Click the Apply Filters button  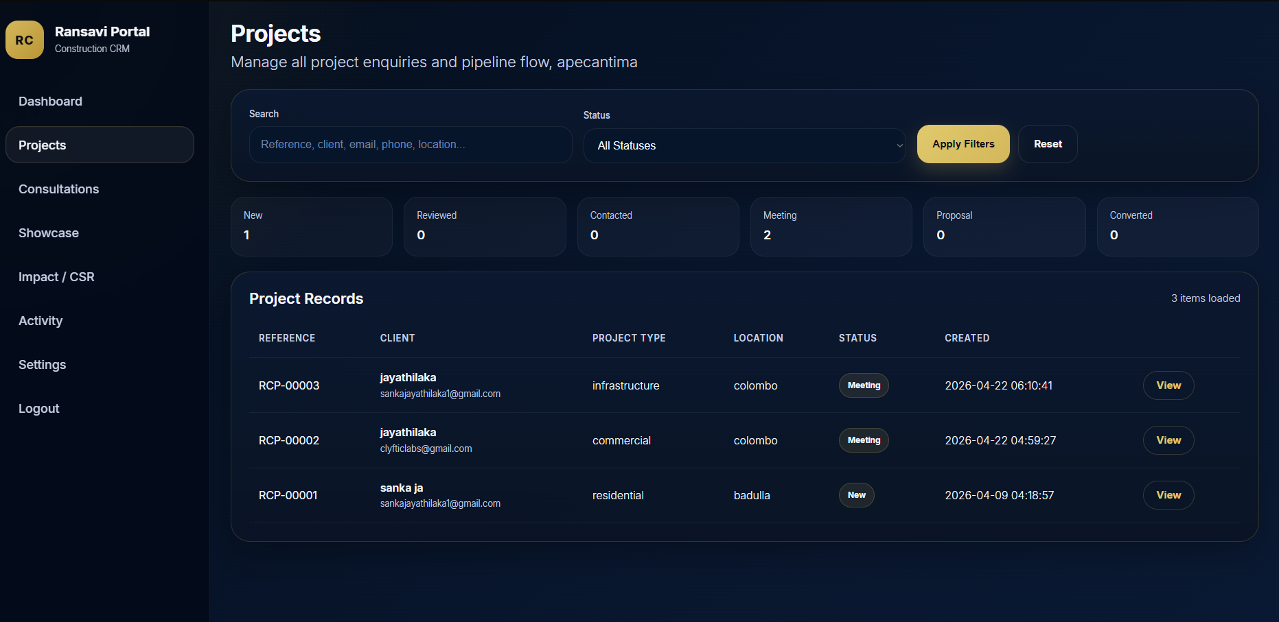point(963,144)
